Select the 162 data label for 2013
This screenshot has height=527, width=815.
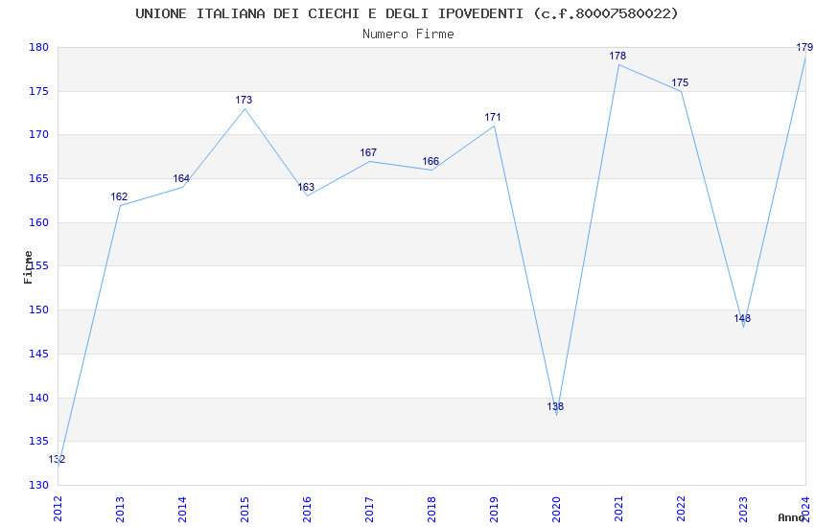pyautogui.click(x=119, y=196)
